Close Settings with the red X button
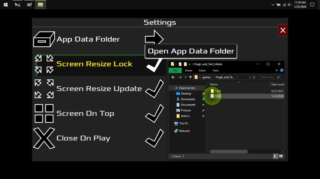Screen dimensions: 320x179 coord(283,30)
